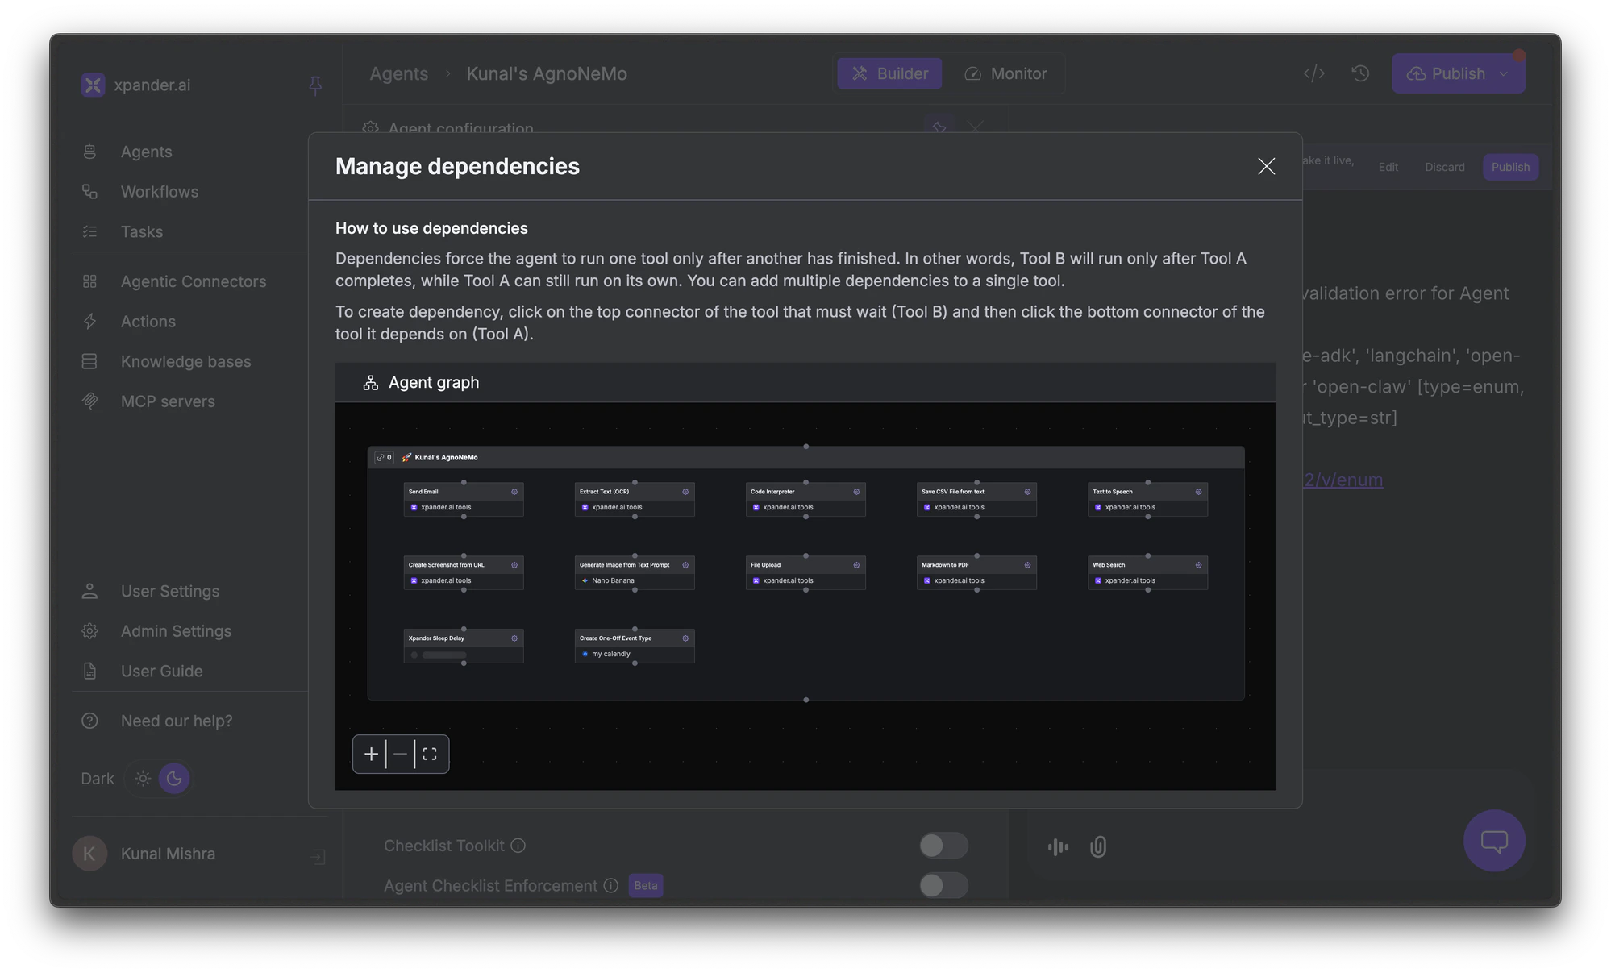Click the MCP servers sidebar icon
This screenshot has width=1611, height=973.
[x=89, y=401]
